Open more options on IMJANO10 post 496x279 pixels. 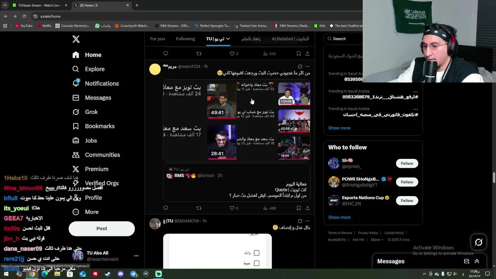(307, 221)
